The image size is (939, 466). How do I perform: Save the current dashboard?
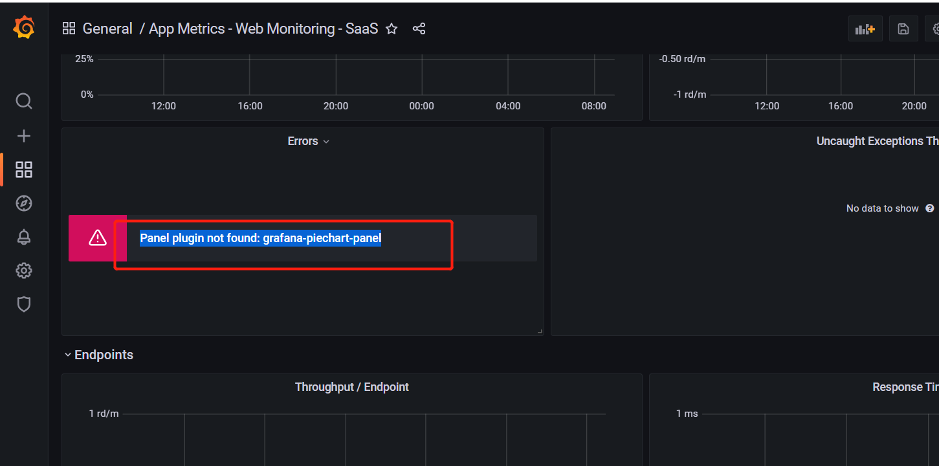pyautogui.click(x=903, y=28)
